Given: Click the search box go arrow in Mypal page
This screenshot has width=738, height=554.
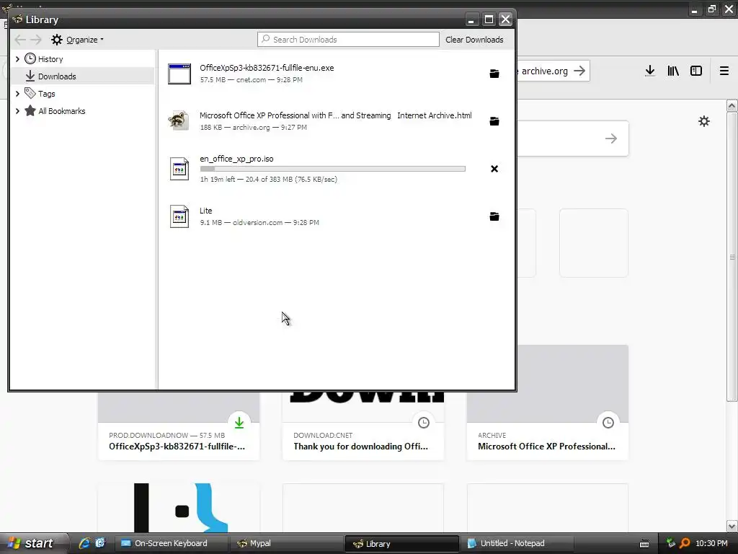Looking at the screenshot, I should [611, 138].
